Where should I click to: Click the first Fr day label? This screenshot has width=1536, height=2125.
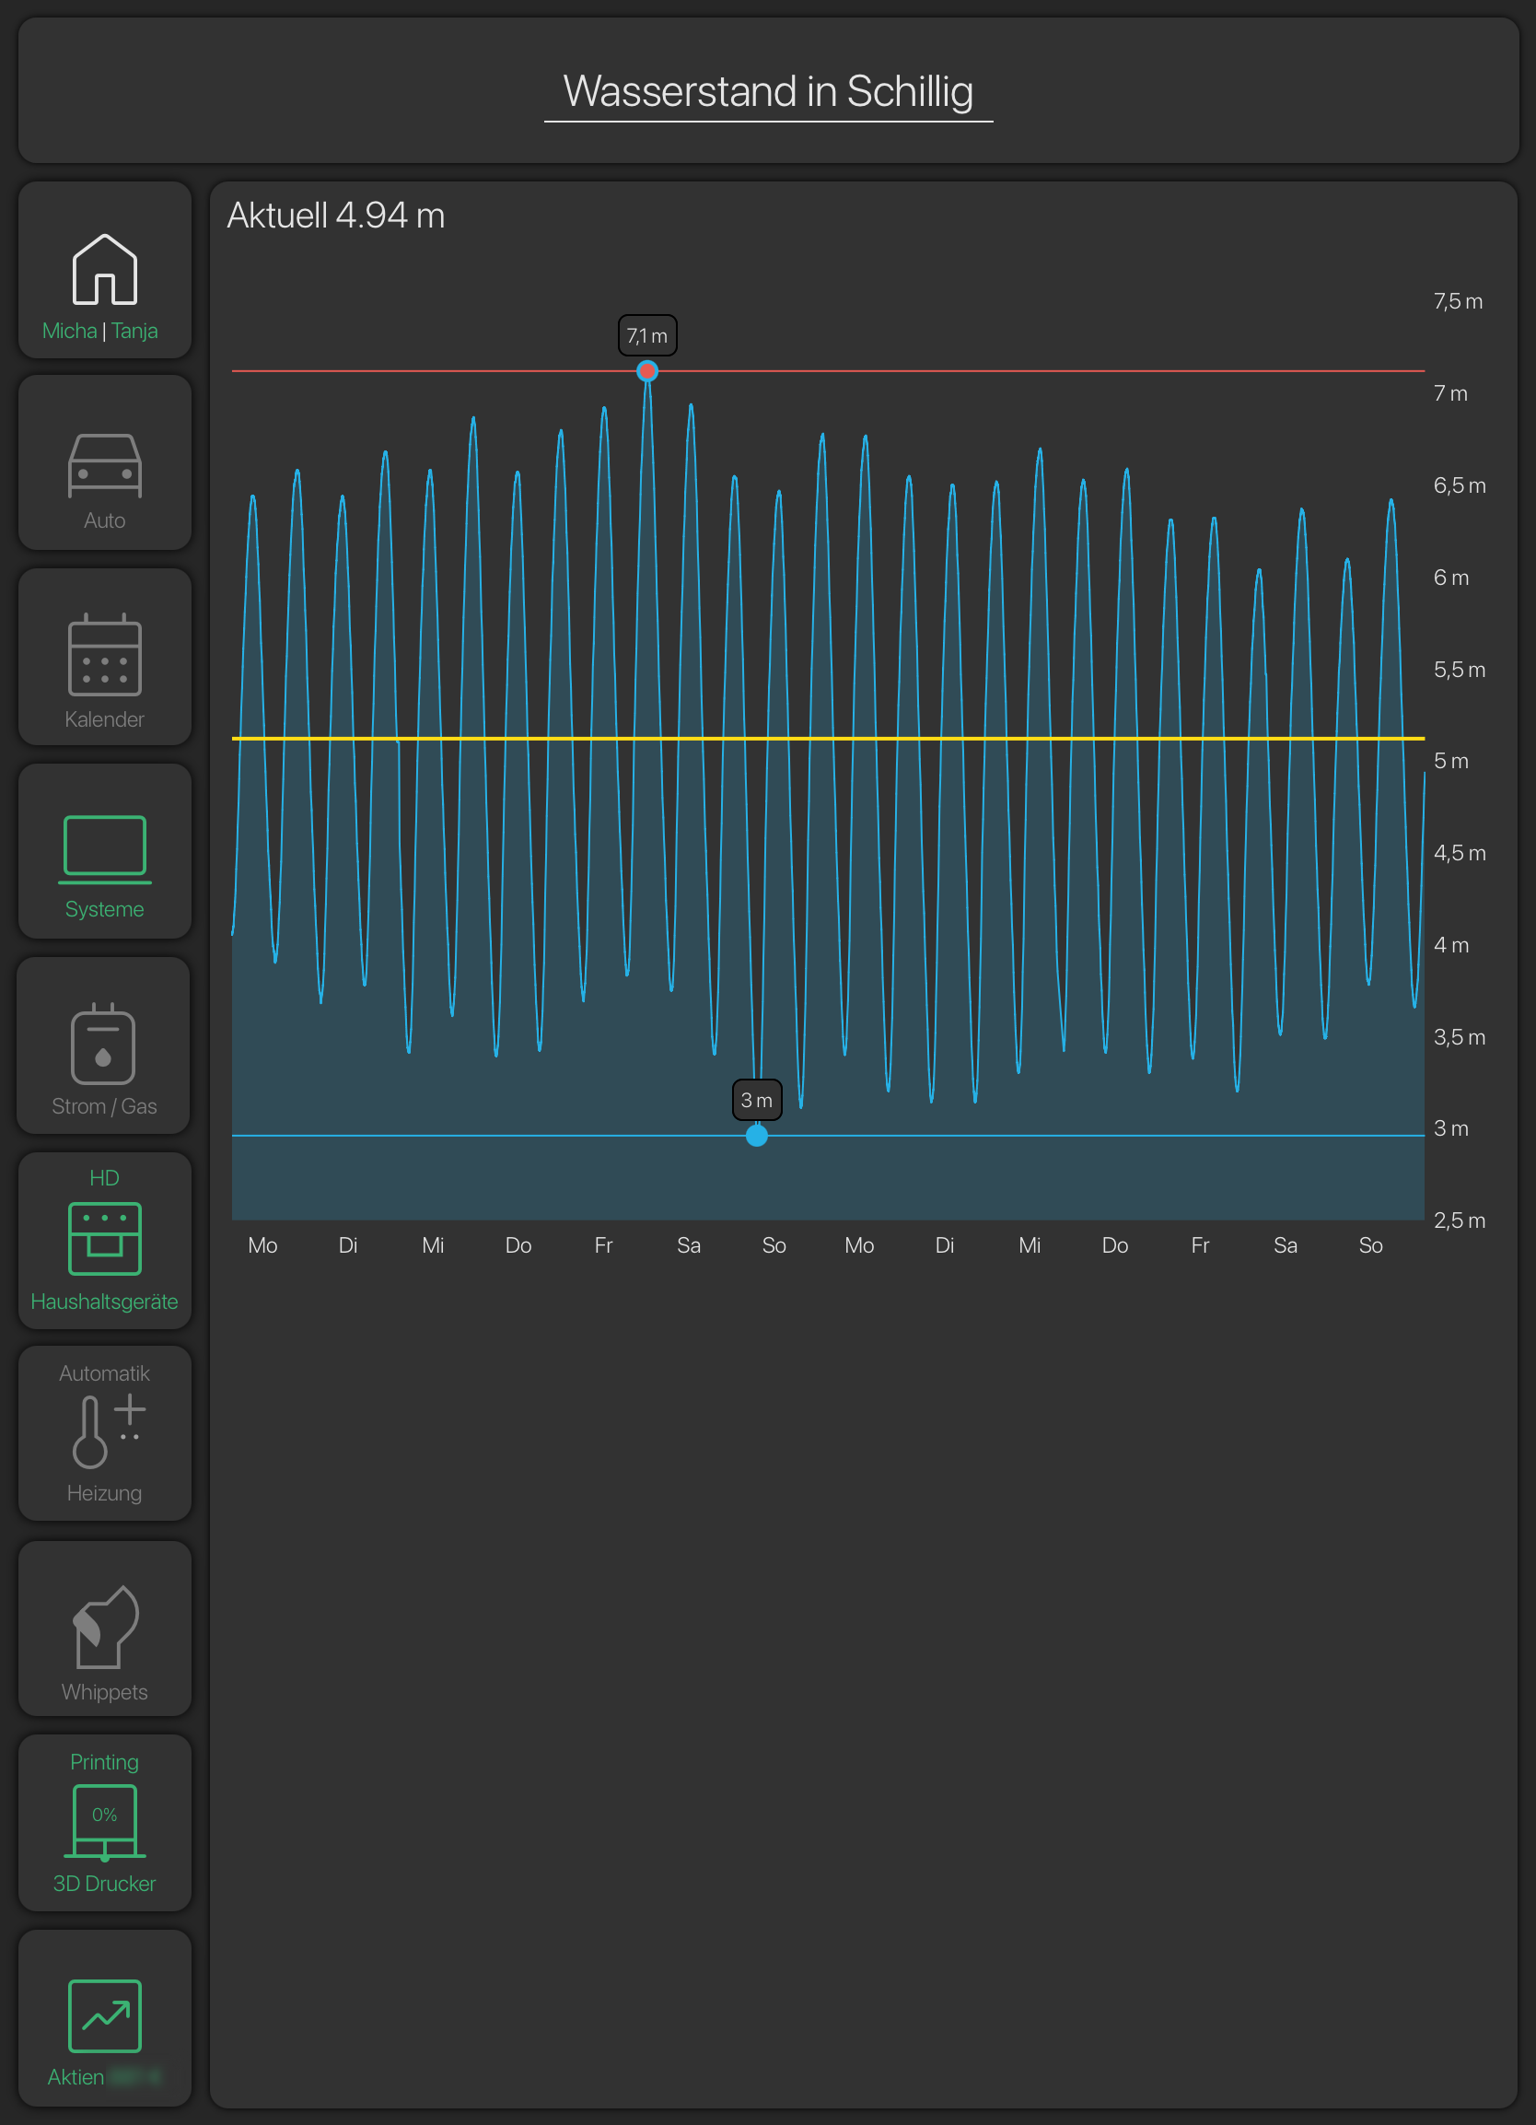point(604,1245)
